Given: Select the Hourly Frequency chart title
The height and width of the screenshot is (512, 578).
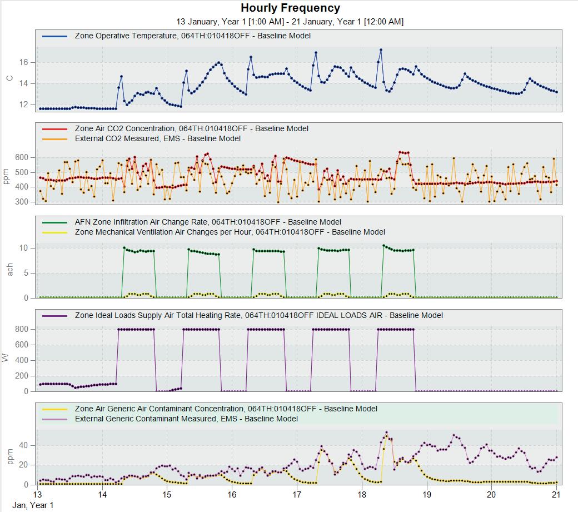Looking at the screenshot, I should tap(291, 8).
